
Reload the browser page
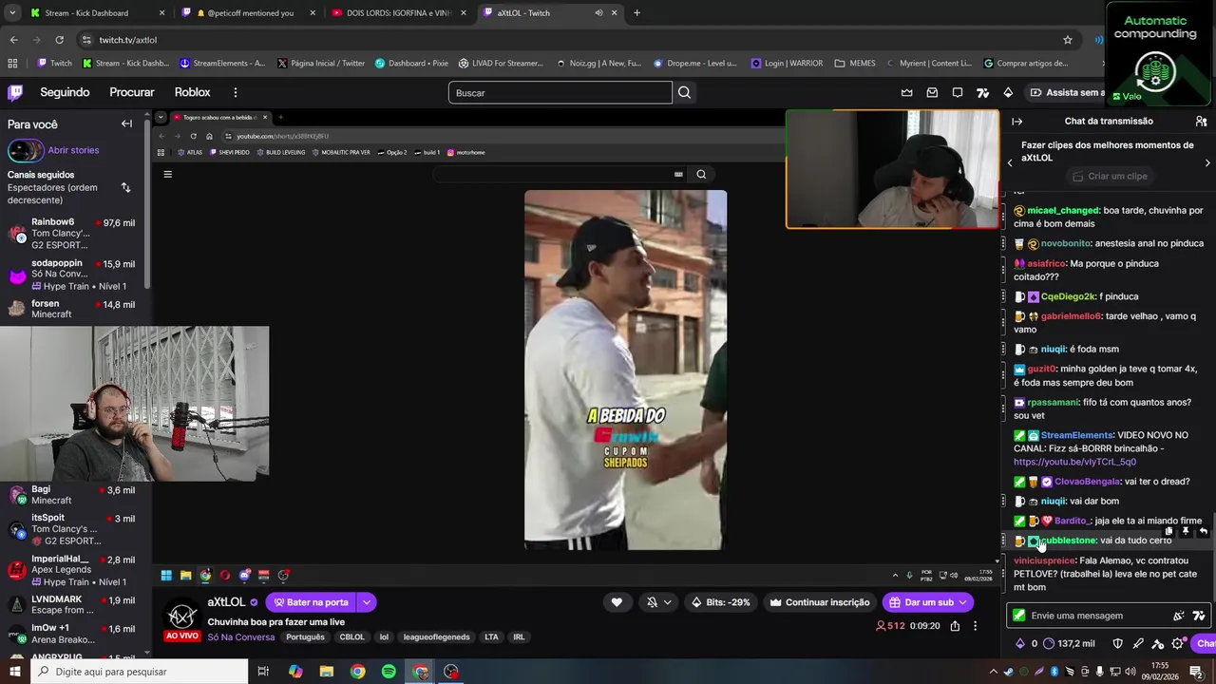pyautogui.click(x=59, y=40)
